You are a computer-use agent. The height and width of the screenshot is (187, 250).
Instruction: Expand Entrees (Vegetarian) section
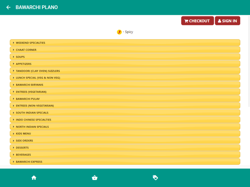[125, 92]
